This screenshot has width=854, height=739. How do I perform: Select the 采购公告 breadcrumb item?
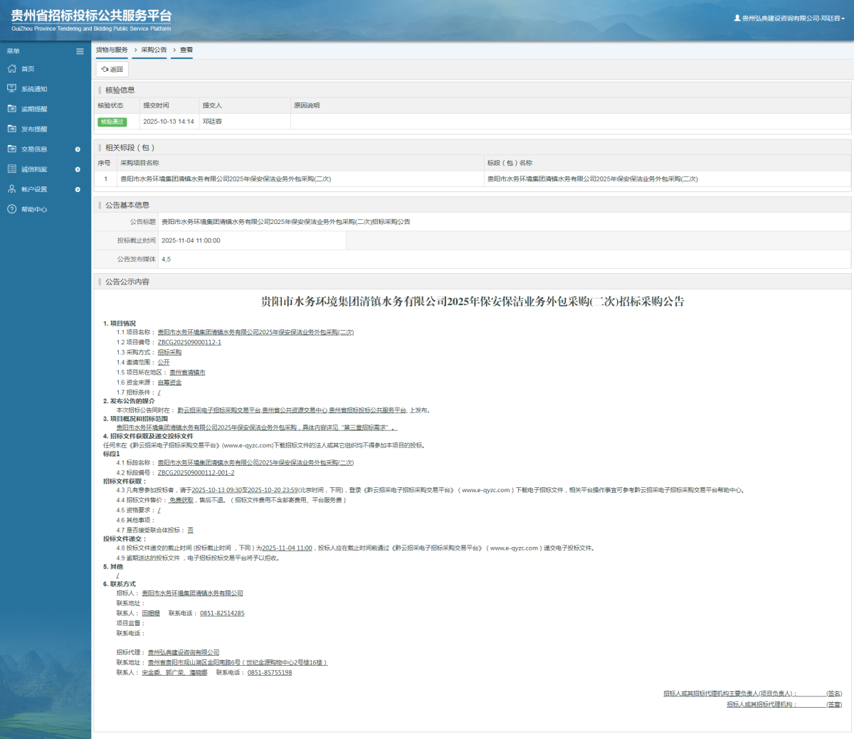(154, 50)
